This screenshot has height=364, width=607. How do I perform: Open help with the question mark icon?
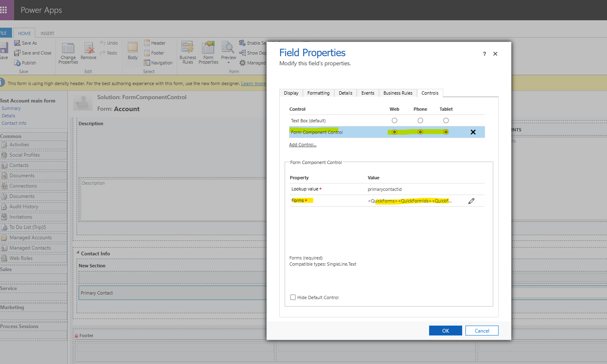click(485, 54)
